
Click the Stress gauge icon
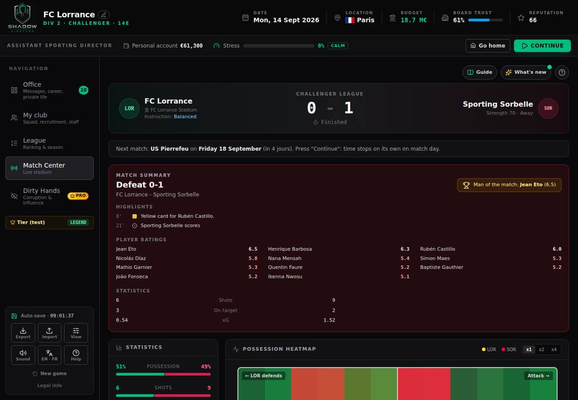click(216, 46)
